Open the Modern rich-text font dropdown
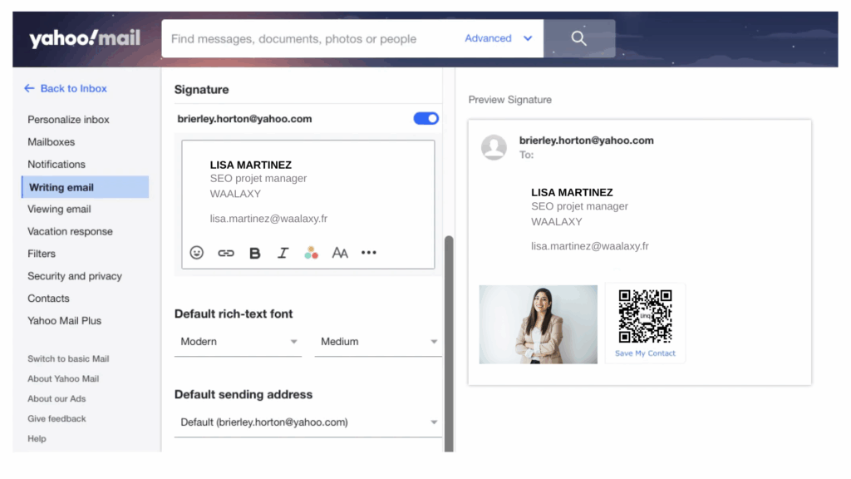 [x=237, y=341]
